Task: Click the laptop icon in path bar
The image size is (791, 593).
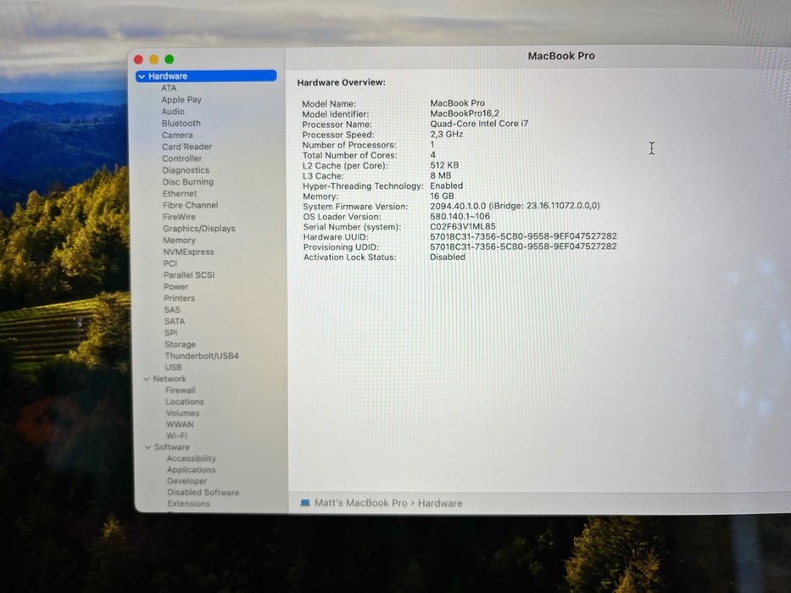Action: click(305, 502)
